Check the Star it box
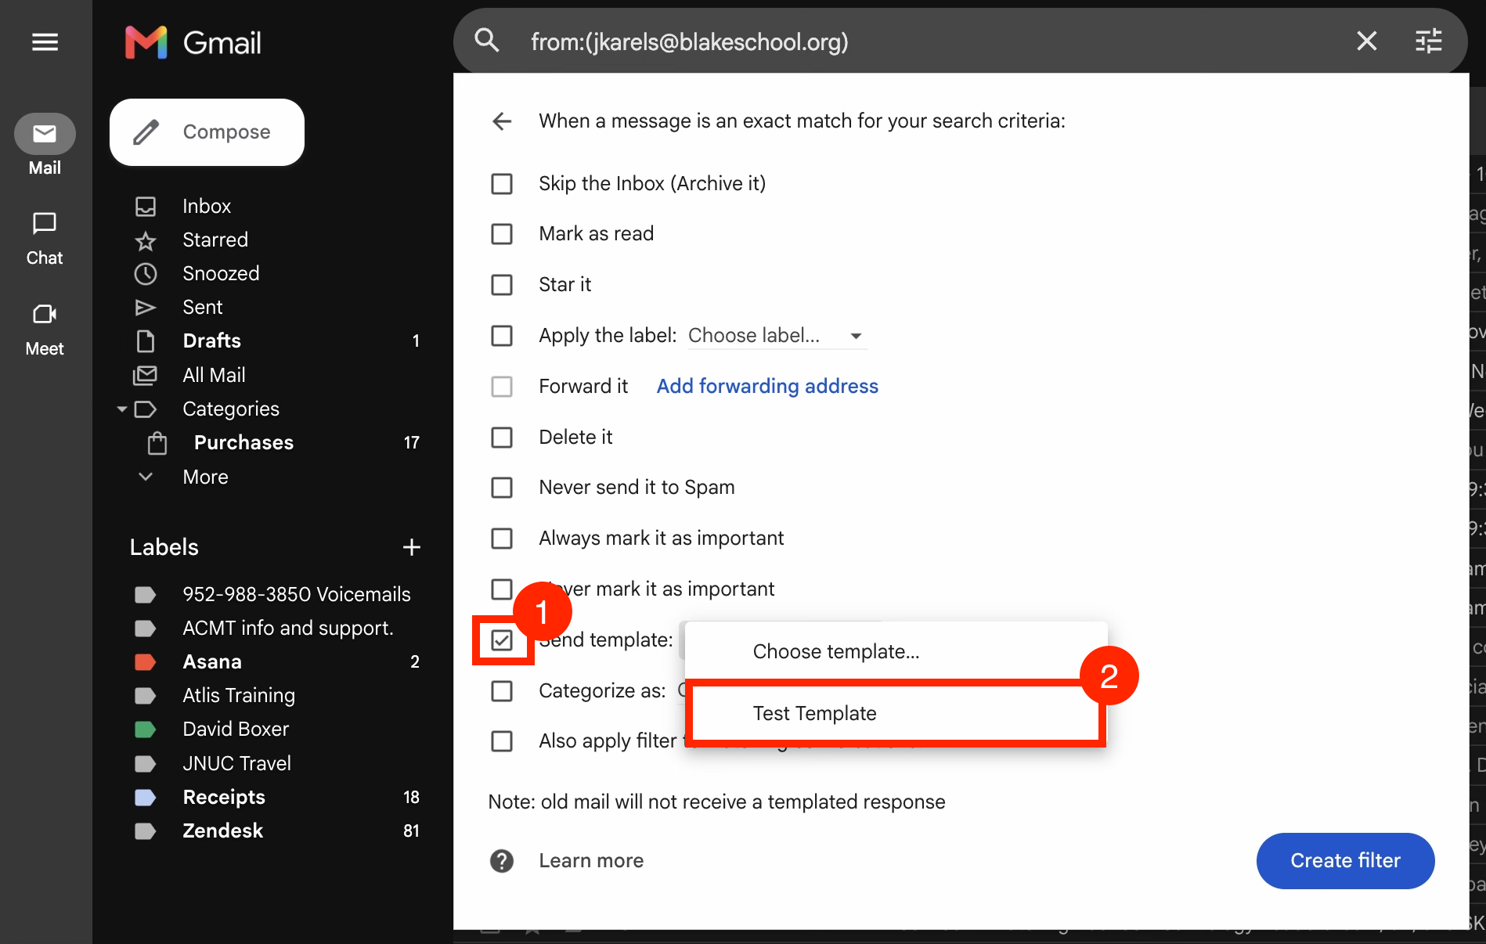Screen dimensions: 1486x944 (502, 285)
